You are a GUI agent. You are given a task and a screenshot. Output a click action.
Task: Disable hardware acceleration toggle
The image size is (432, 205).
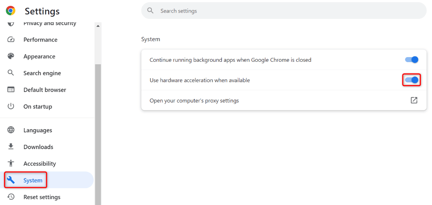click(x=411, y=80)
